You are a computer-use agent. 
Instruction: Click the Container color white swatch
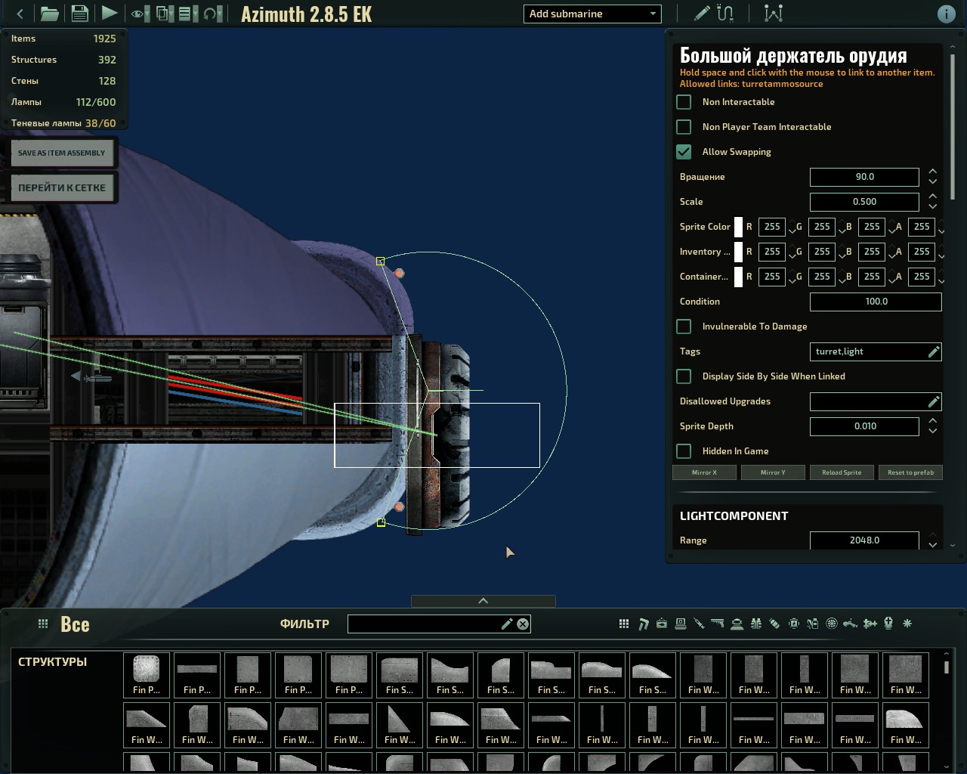point(738,276)
